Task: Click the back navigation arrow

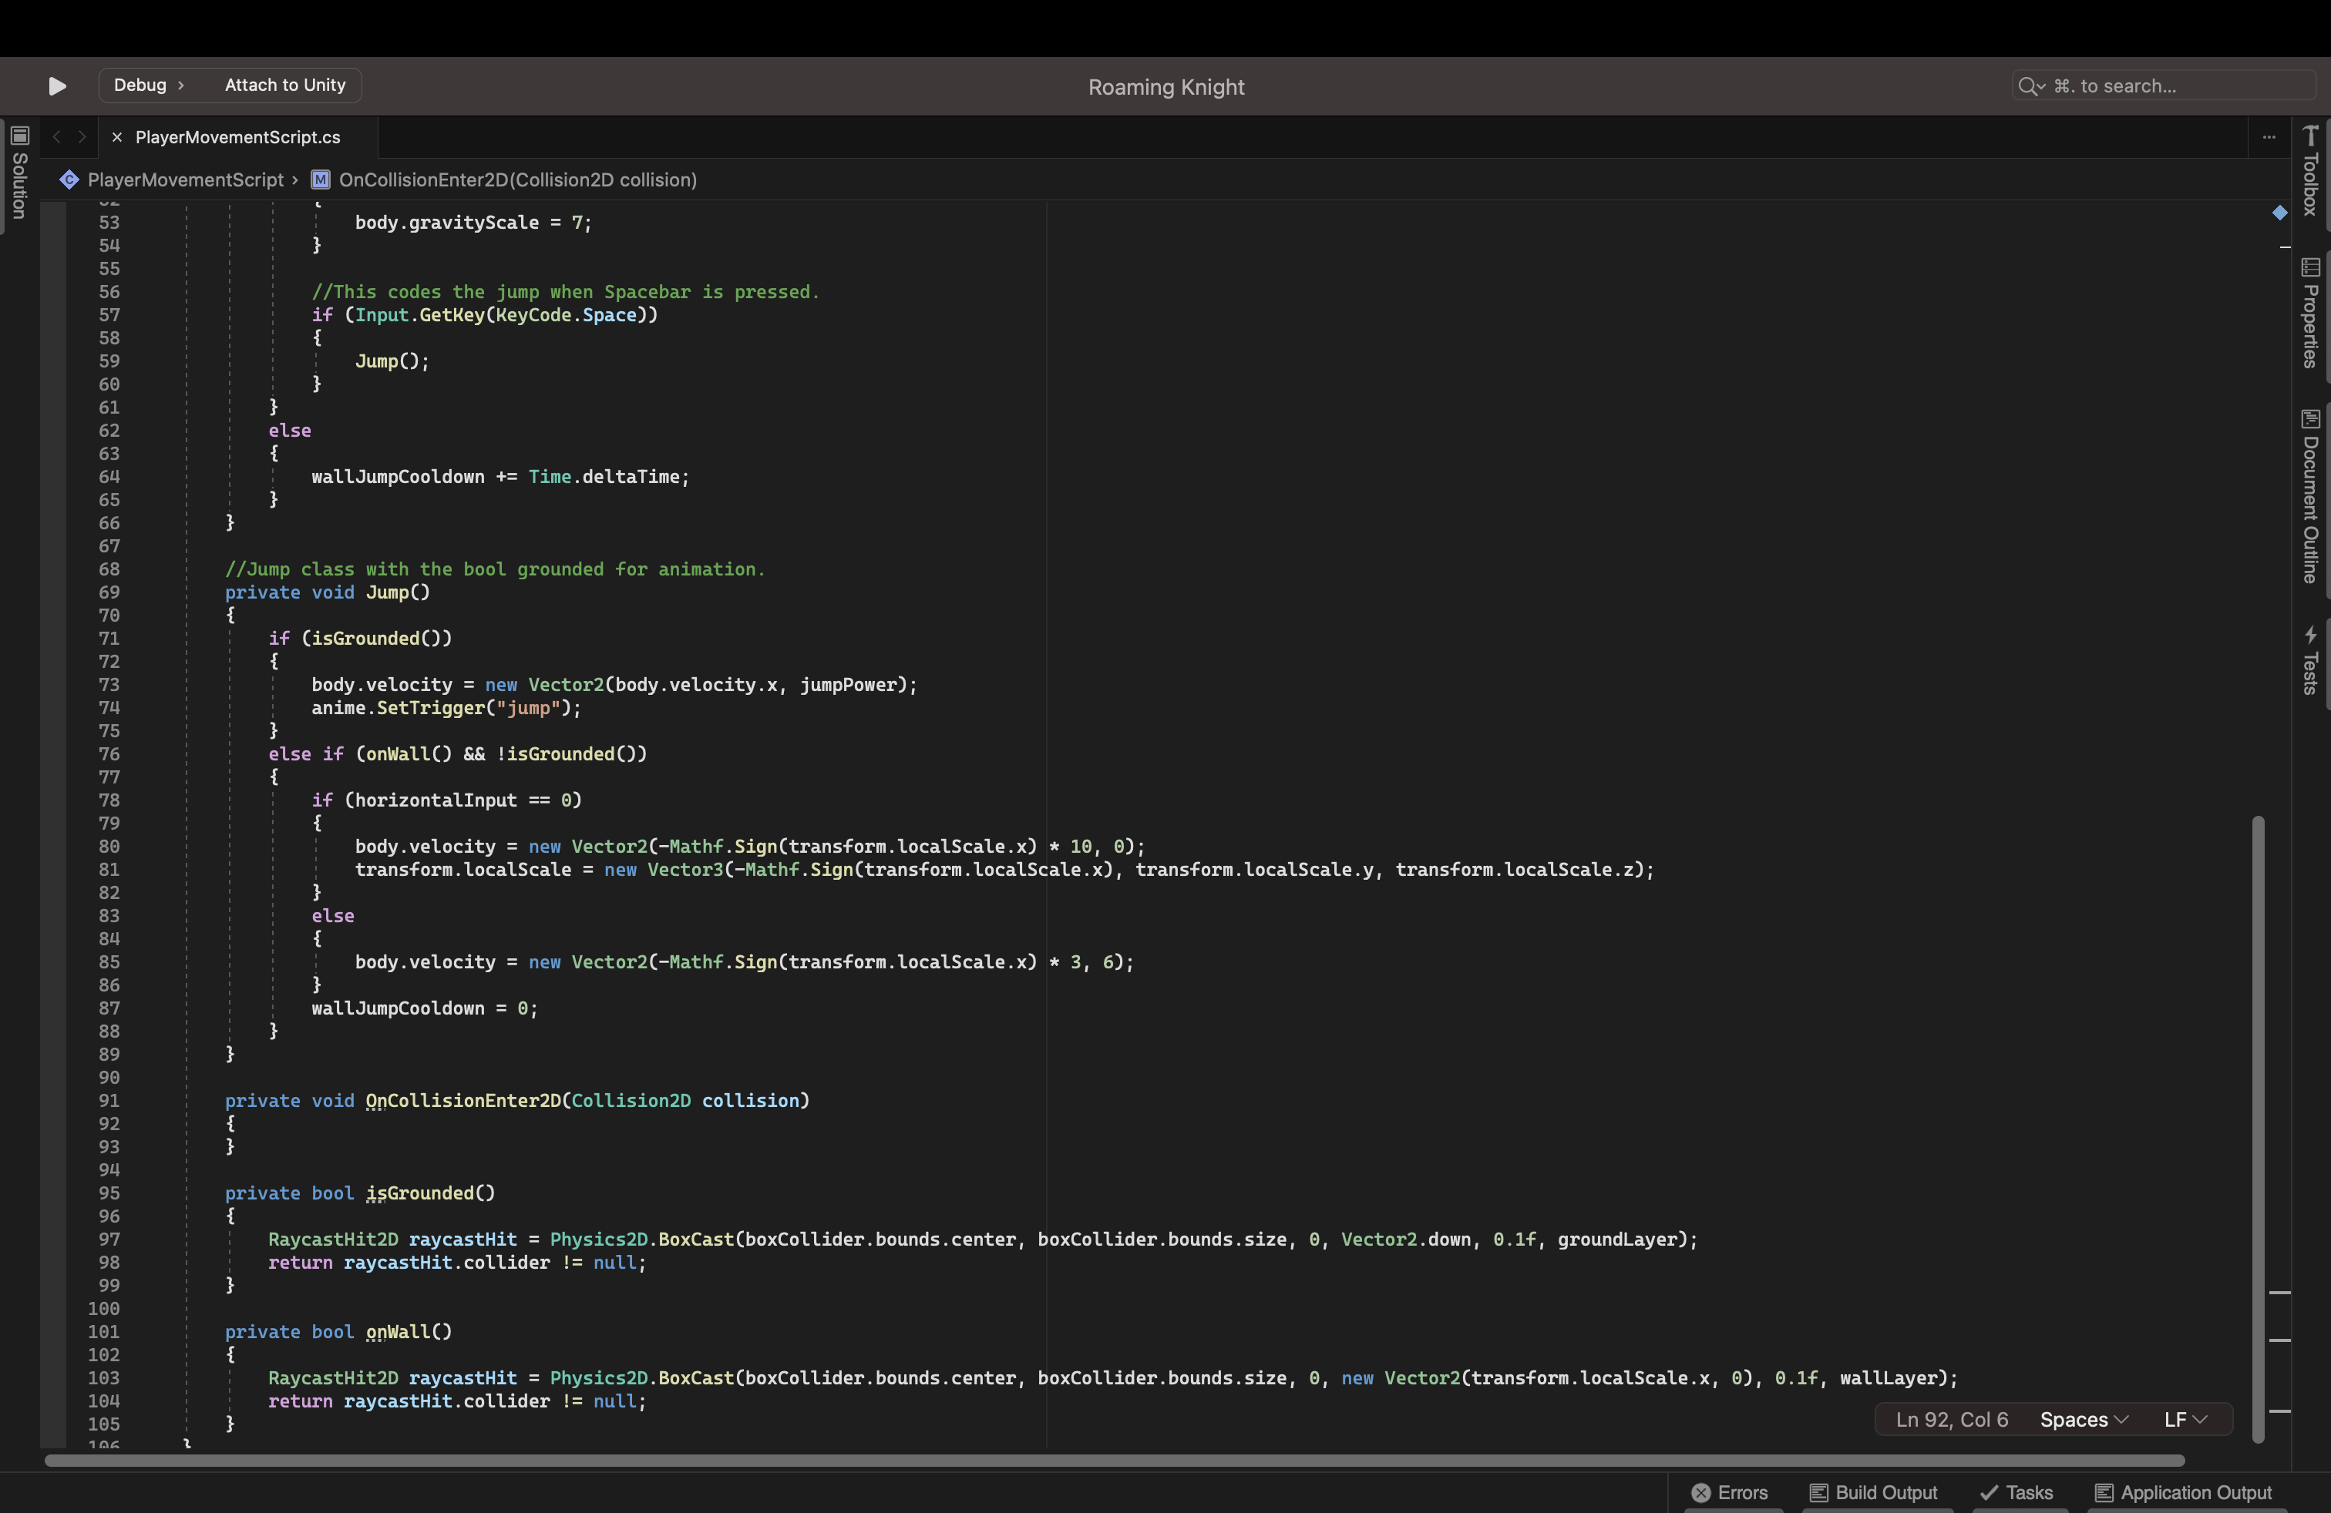Action: pyautogui.click(x=55, y=137)
